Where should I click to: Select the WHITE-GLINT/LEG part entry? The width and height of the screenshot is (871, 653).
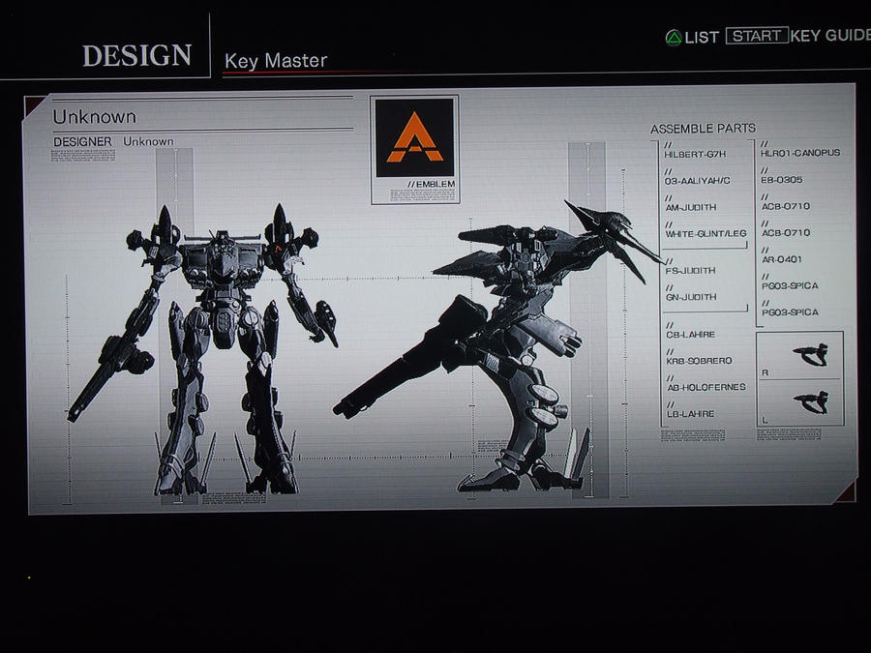tap(706, 234)
